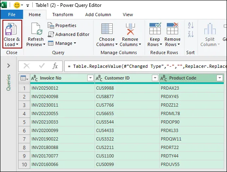The height and width of the screenshot is (172, 227).
Task: Click the Manage query icon
Action: pyautogui.click(x=50, y=43)
